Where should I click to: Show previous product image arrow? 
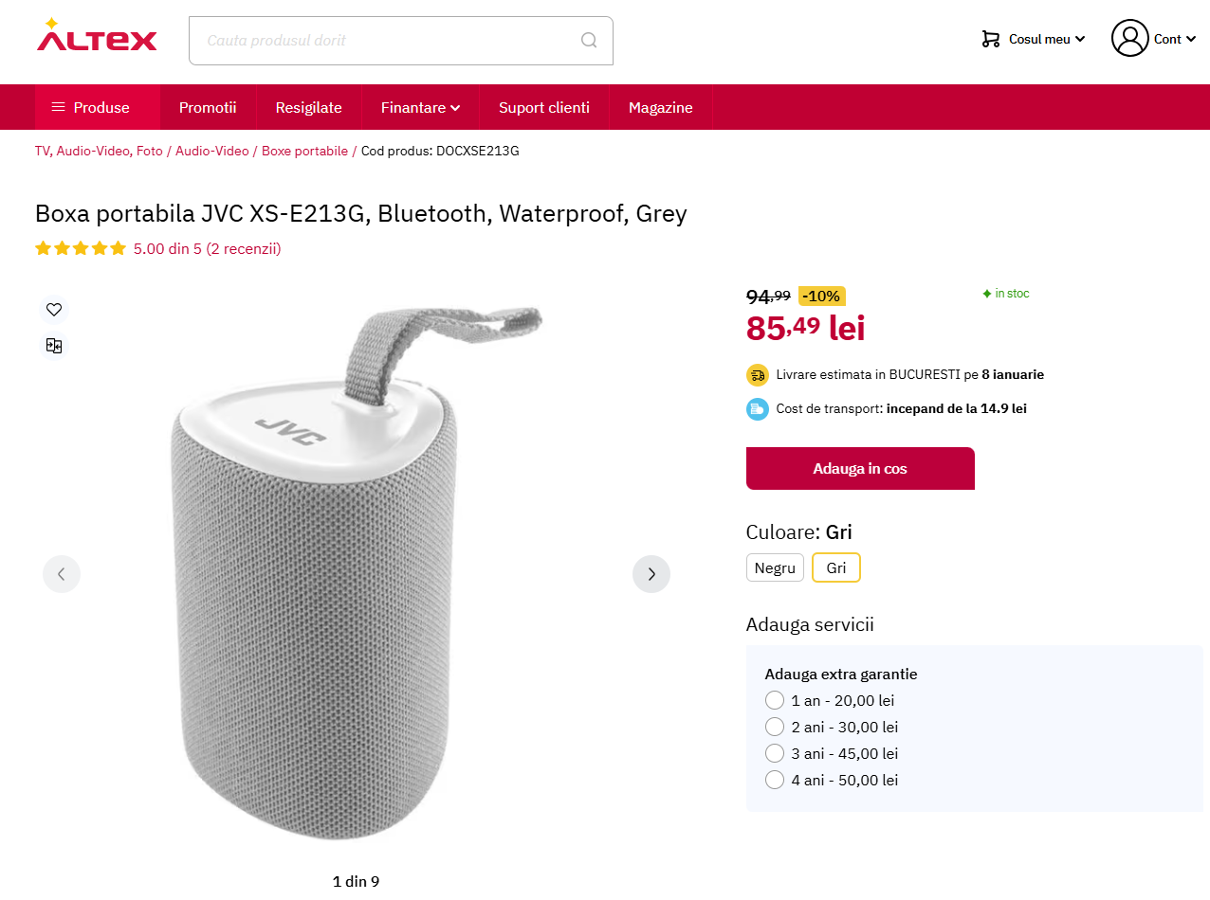click(62, 574)
